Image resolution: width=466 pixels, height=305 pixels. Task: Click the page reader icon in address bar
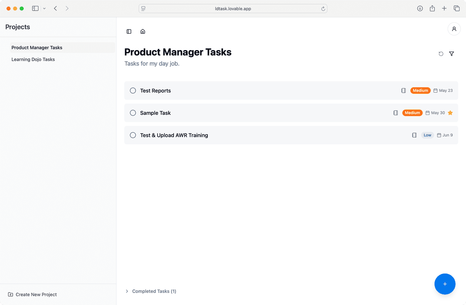tap(143, 9)
